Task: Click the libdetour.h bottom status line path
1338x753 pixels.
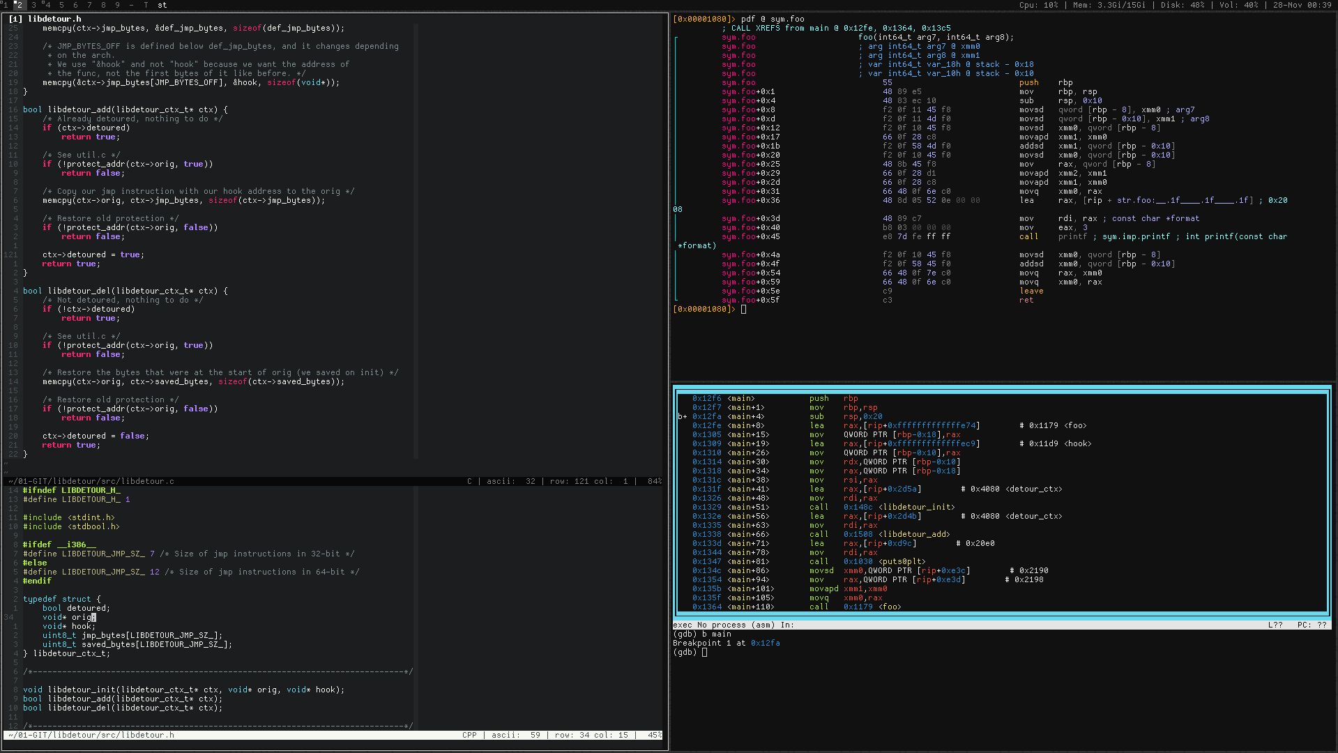Action: tap(91, 735)
